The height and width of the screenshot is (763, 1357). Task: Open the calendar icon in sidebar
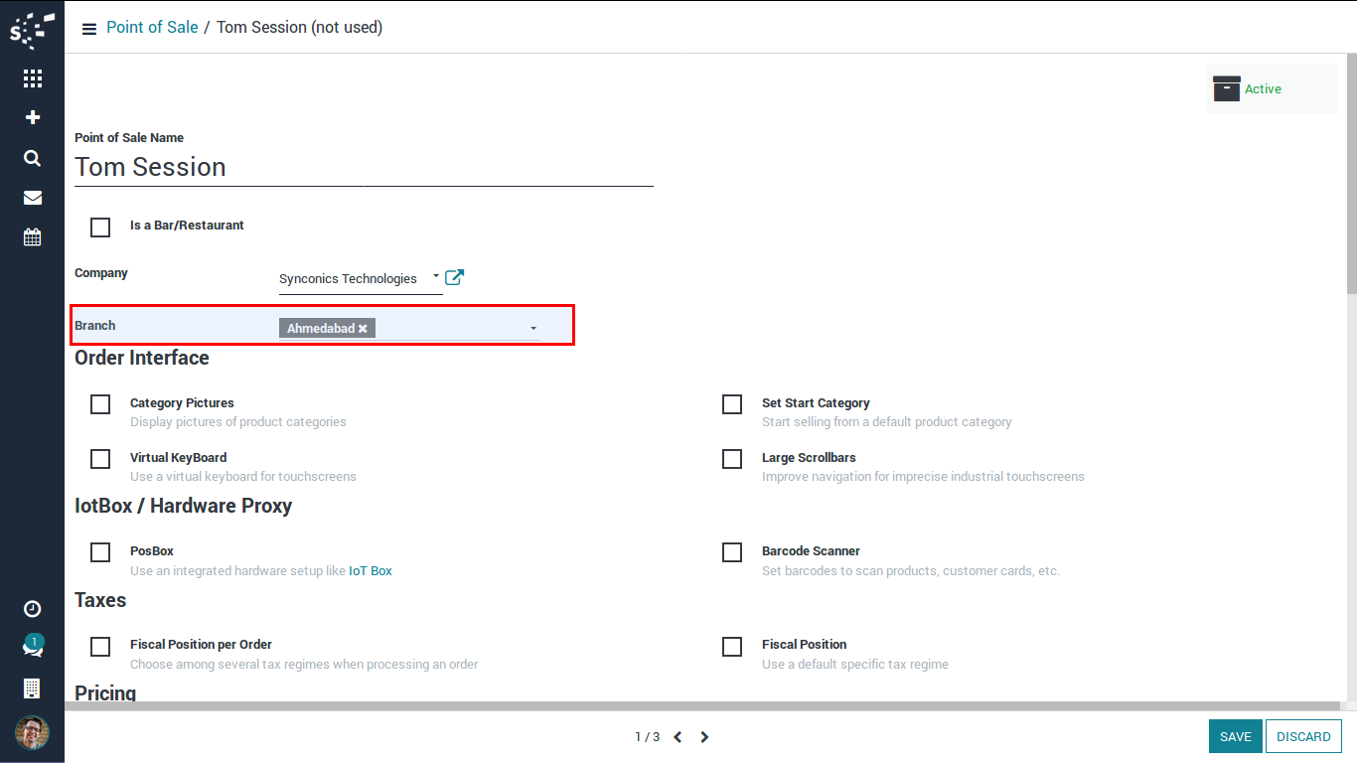point(32,236)
